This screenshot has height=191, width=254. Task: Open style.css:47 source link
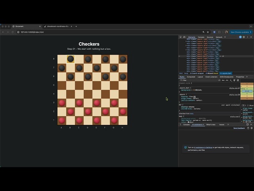[x=235, y=88]
